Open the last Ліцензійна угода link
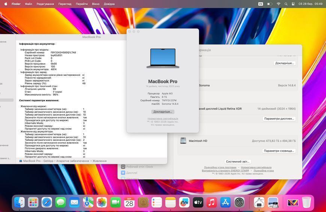Viewport: 326px width, 212px height. click(x=263, y=171)
